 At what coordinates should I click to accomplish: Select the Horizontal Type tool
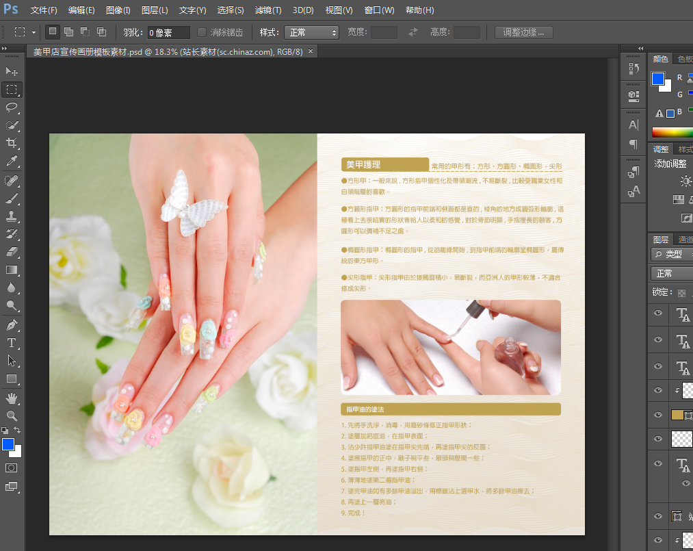(x=12, y=342)
